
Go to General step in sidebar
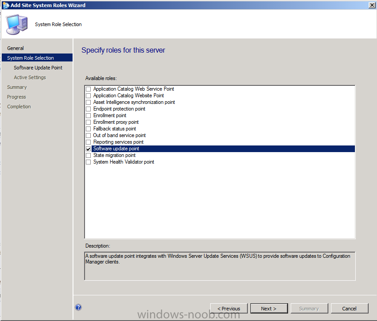[x=15, y=48]
